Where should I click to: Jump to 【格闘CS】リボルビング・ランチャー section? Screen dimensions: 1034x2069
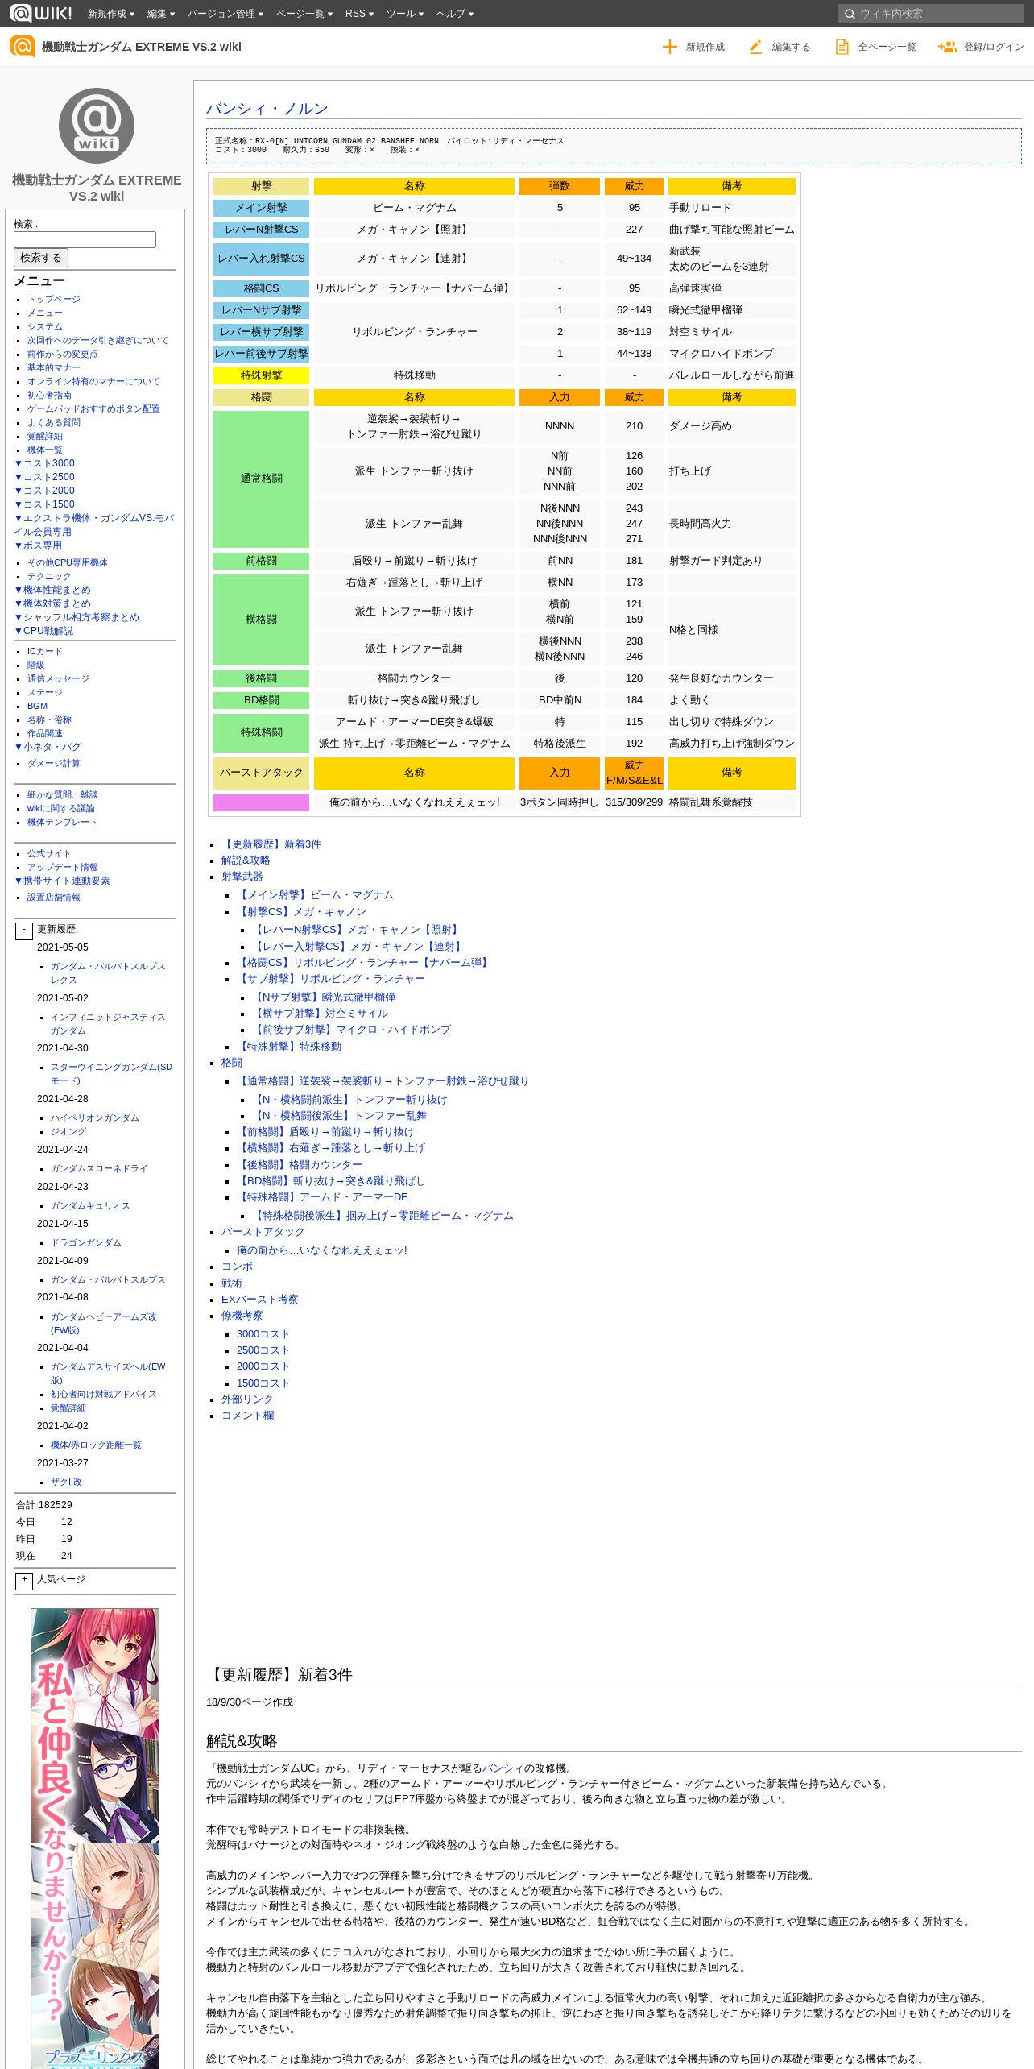pos(364,963)
